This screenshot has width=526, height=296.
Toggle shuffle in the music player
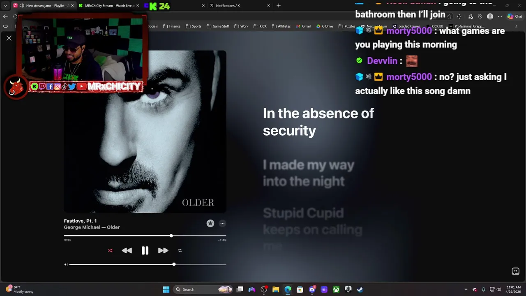click(110, 250)
